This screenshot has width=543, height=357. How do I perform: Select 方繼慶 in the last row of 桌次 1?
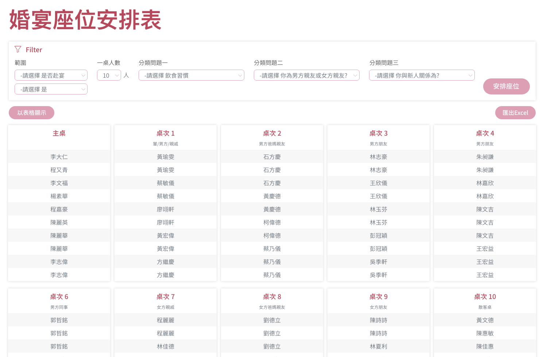166,275
